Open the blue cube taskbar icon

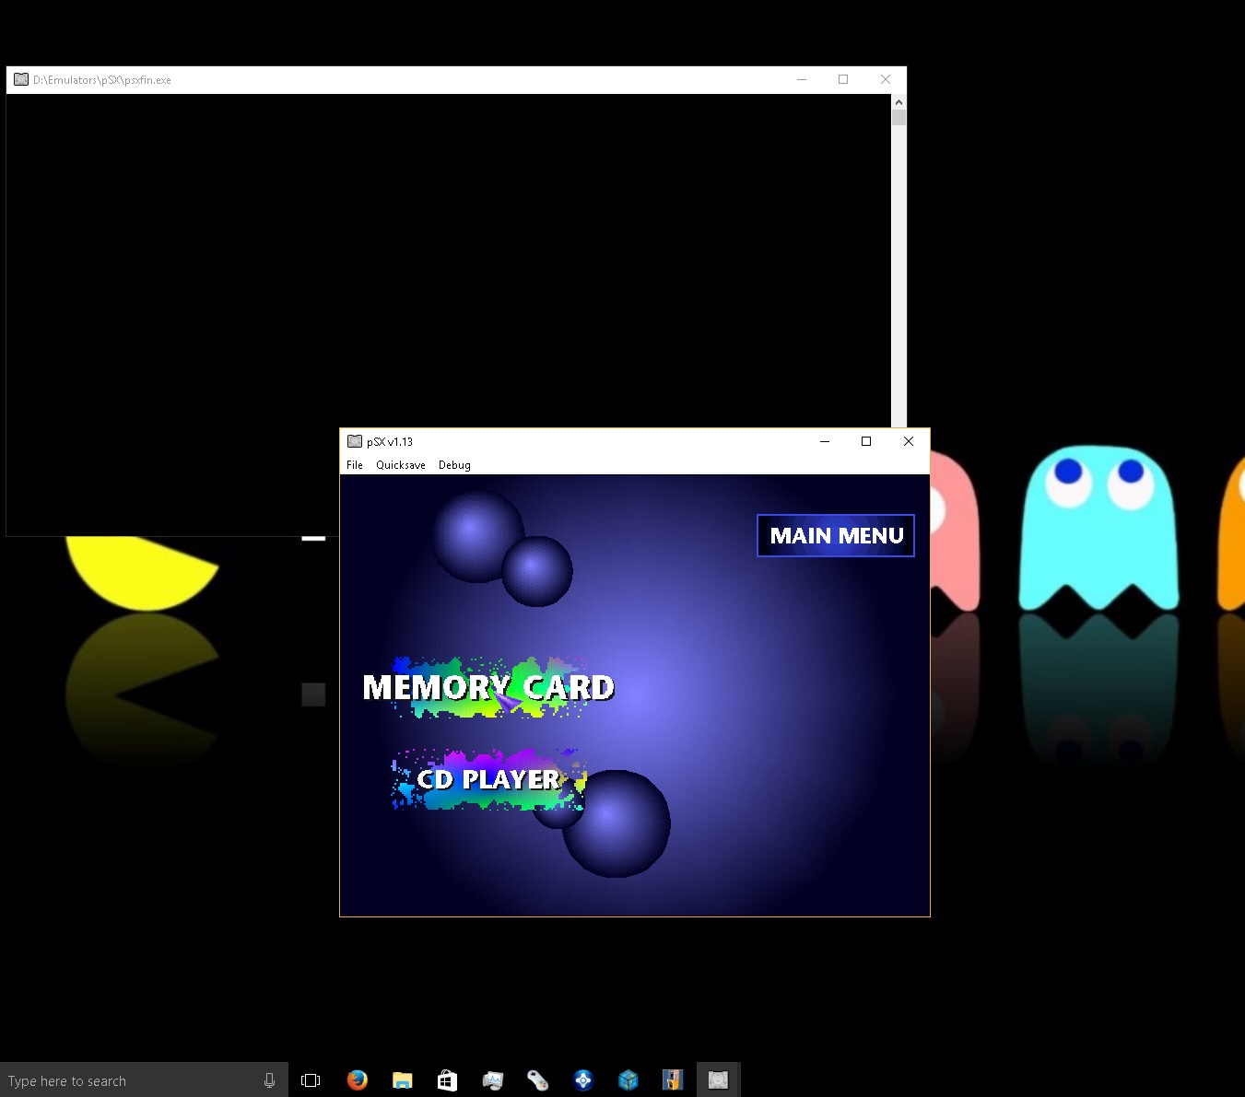(628, 1080)
